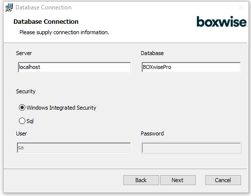Screen dimensions: 251x196
Task: Proceed with the Next button
Action: 178,180
